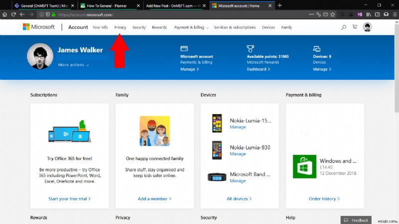The image size is (399, 224).
Task: Click Add a member link
Action: (x=155, y=199)
